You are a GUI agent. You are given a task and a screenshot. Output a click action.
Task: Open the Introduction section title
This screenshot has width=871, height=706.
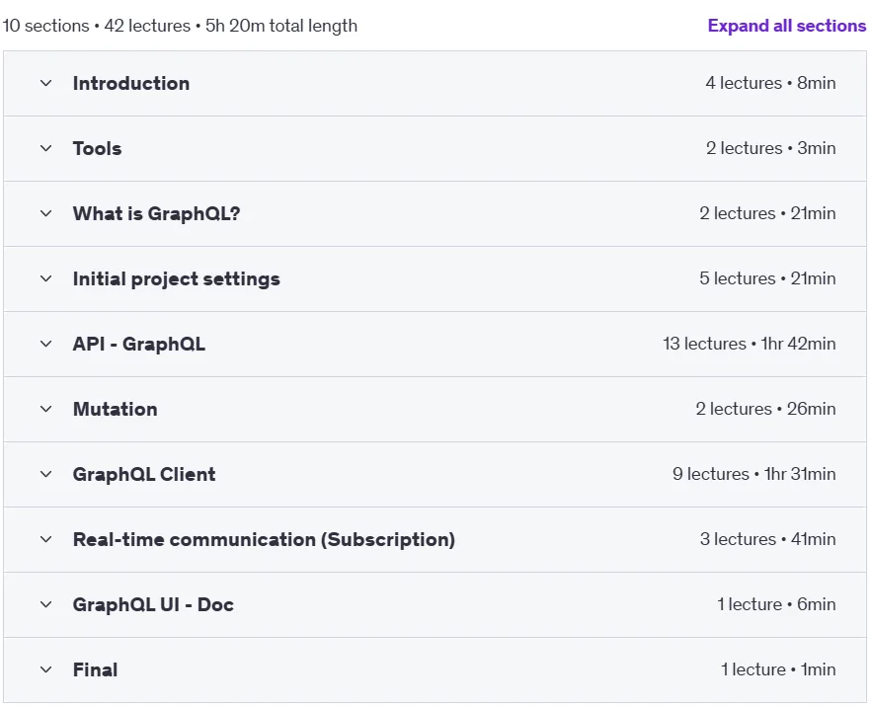point(131,83)
